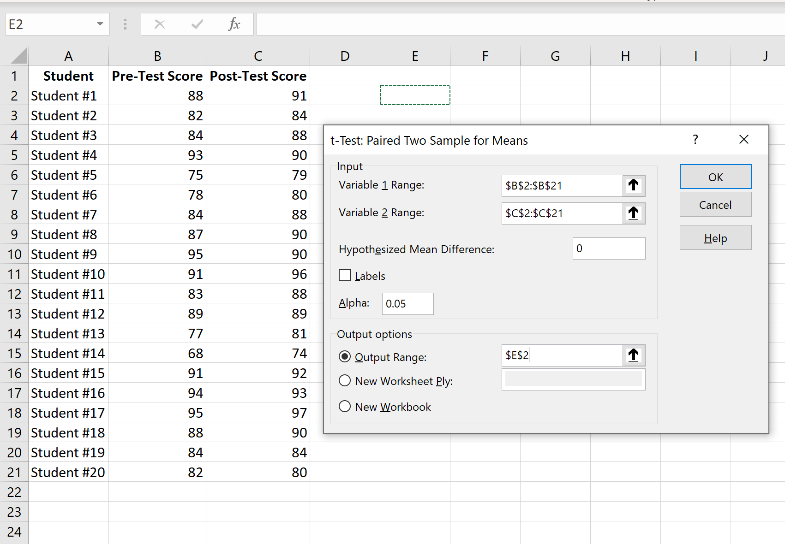
Task: Click cell 'Student #20'
Action: 68,472
